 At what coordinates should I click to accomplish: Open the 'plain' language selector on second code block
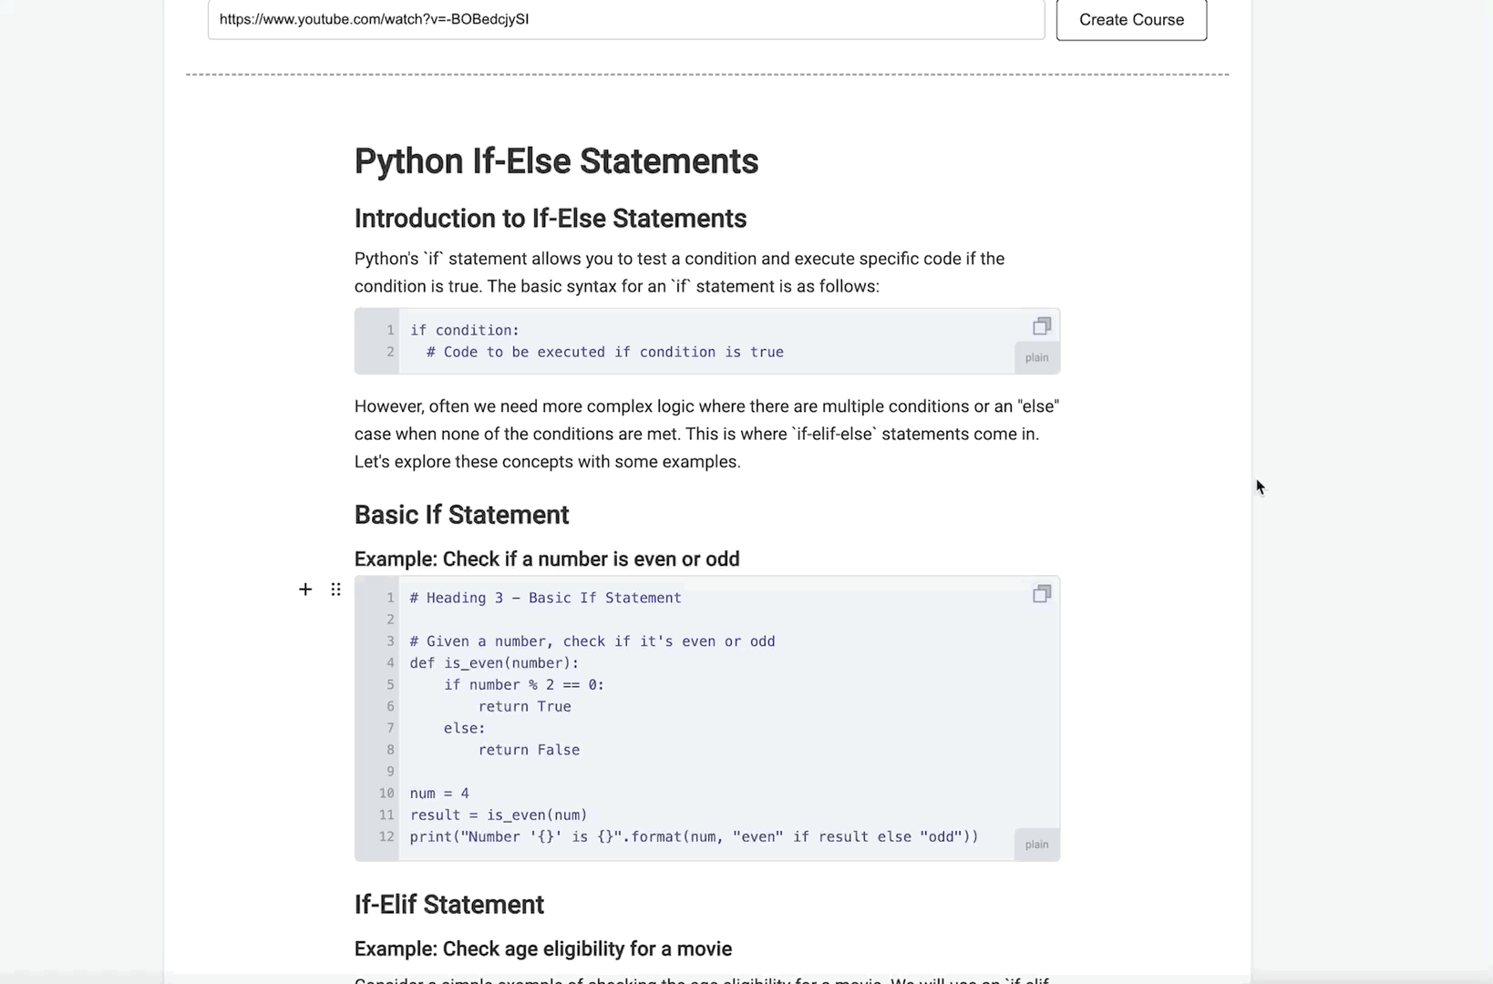(1035, 844)
